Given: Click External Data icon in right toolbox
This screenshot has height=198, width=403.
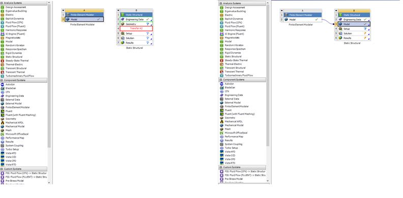Looking at the screenshot, I should tap(222, 98).
